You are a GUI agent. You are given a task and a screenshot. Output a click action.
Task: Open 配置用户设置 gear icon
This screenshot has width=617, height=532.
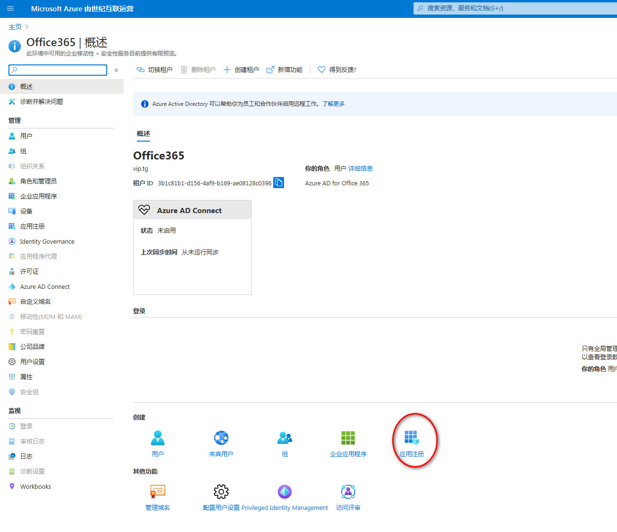tap(221, 492)
